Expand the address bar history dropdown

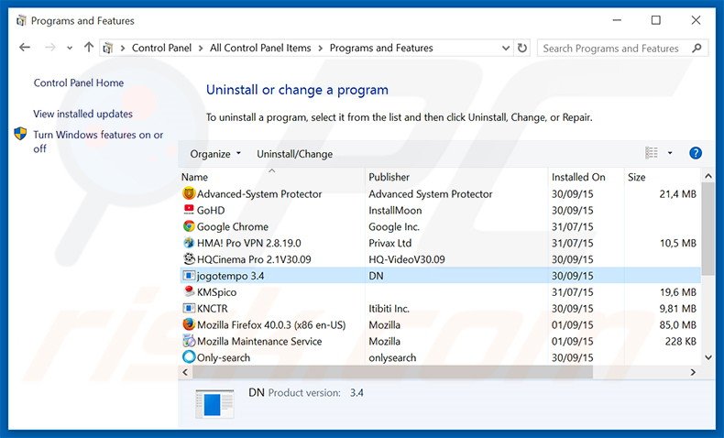(506, 48)
